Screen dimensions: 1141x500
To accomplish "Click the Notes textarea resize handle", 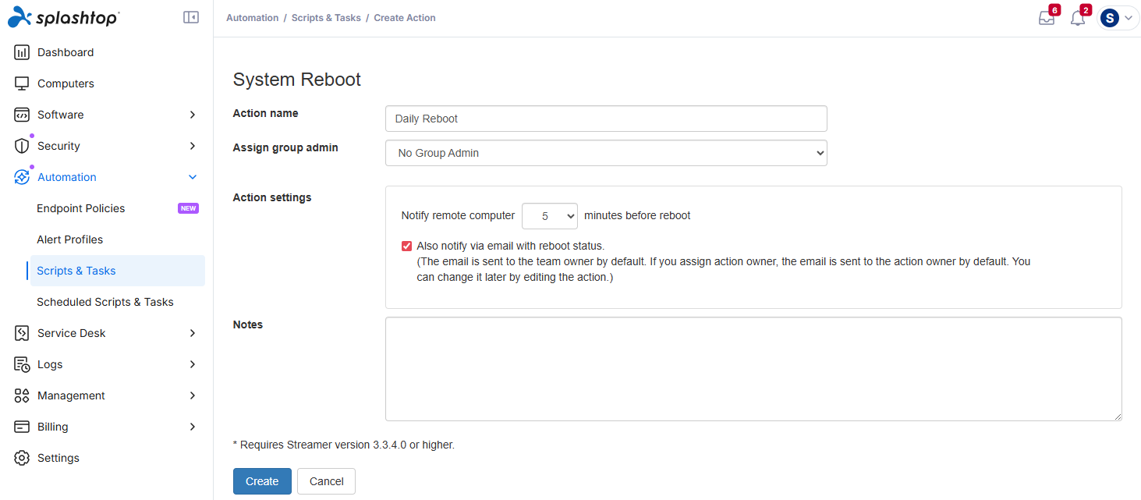I will click(1117, 416).
